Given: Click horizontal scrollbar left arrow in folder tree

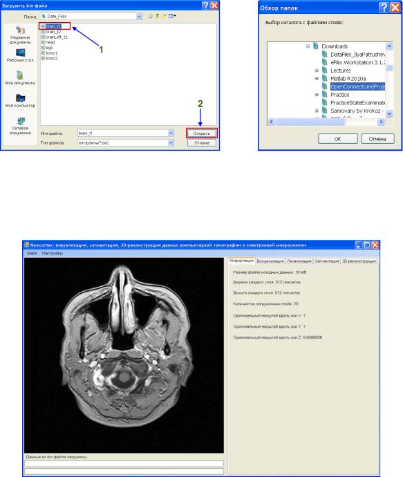Looking at the screenshot, I should point(271,122).
